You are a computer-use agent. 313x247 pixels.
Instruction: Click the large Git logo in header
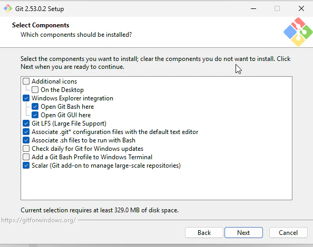click(298, 32)
